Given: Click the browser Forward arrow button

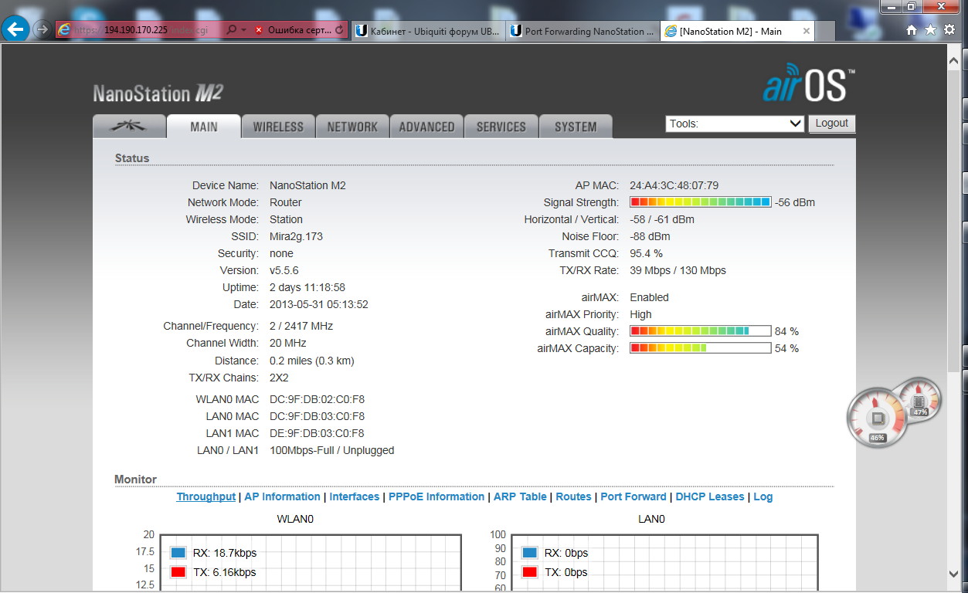Looking at the screenshot, I should pos(42,30).
